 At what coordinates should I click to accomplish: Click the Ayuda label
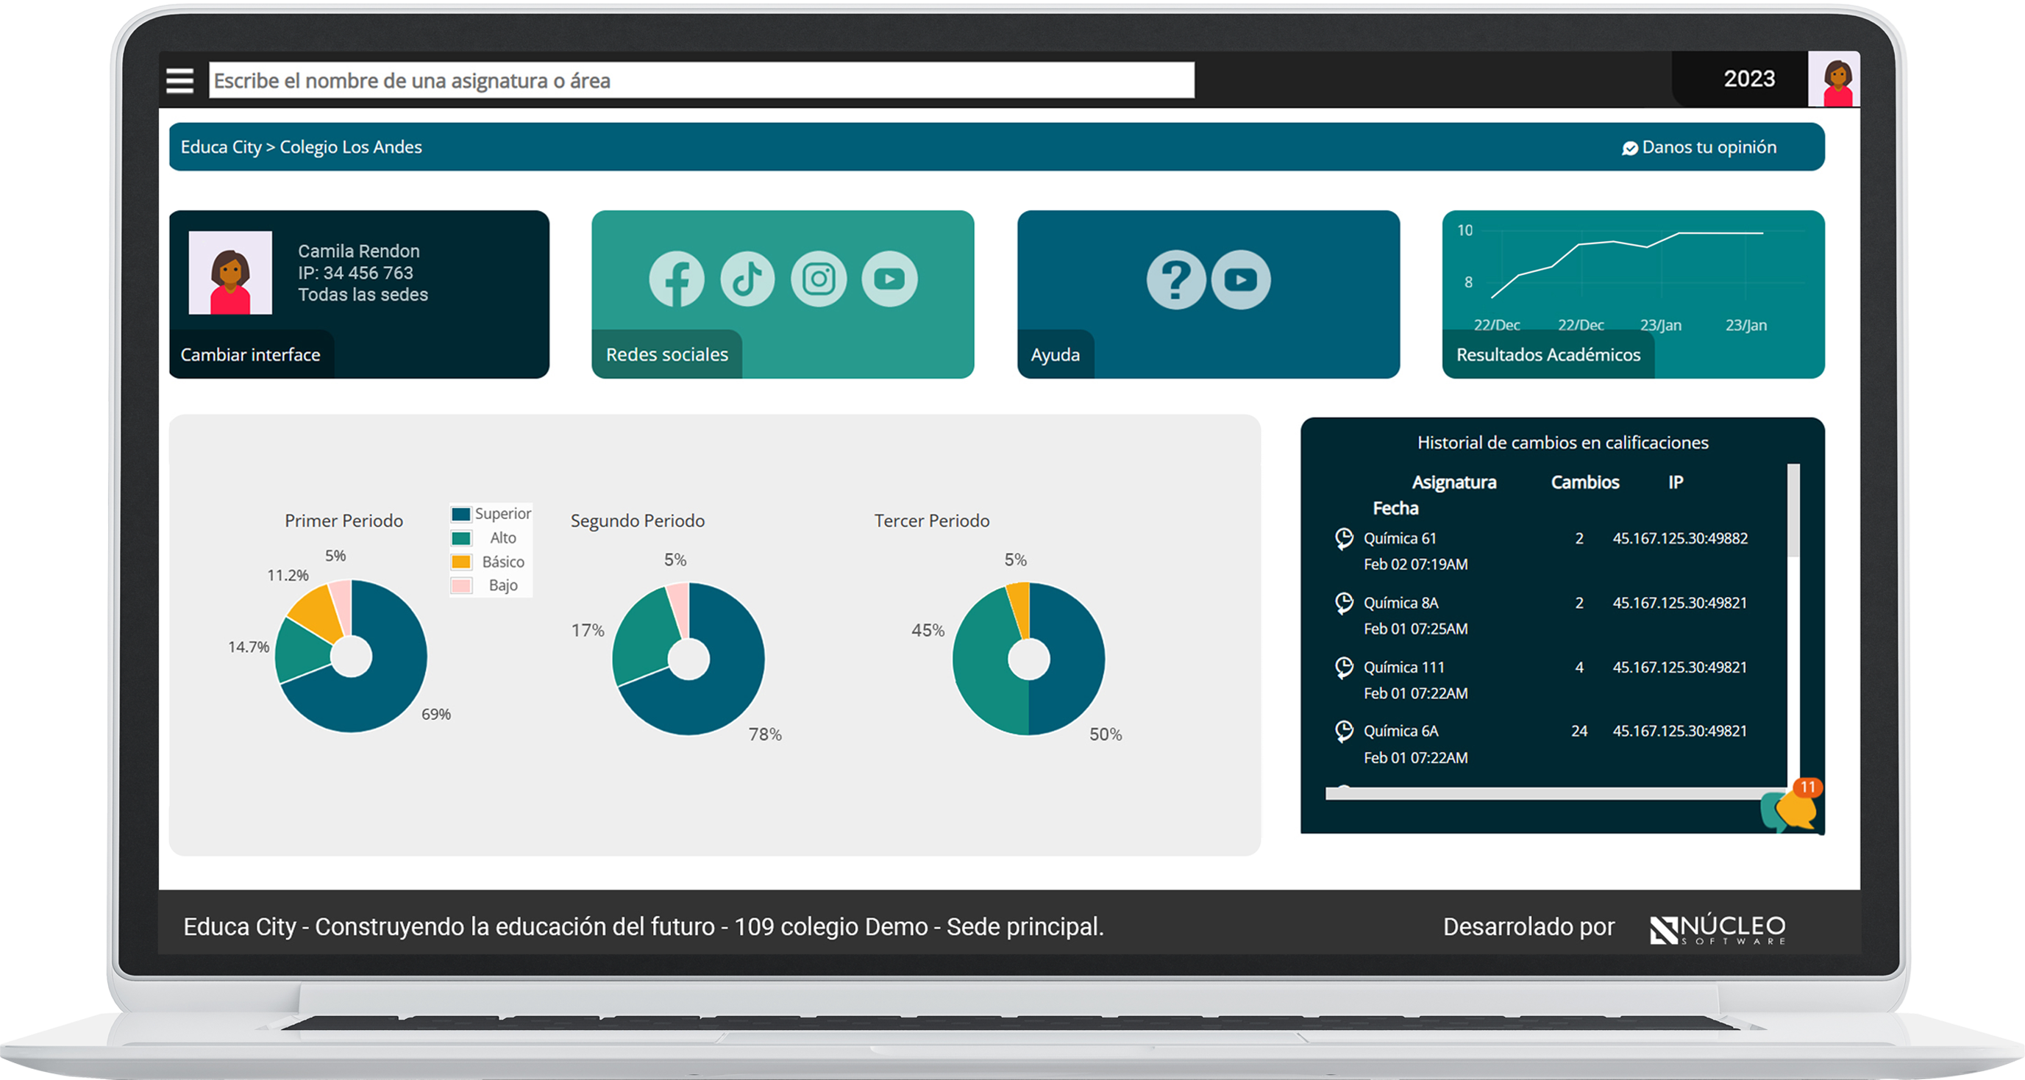pyautogui.click(x=1055, y=354)
